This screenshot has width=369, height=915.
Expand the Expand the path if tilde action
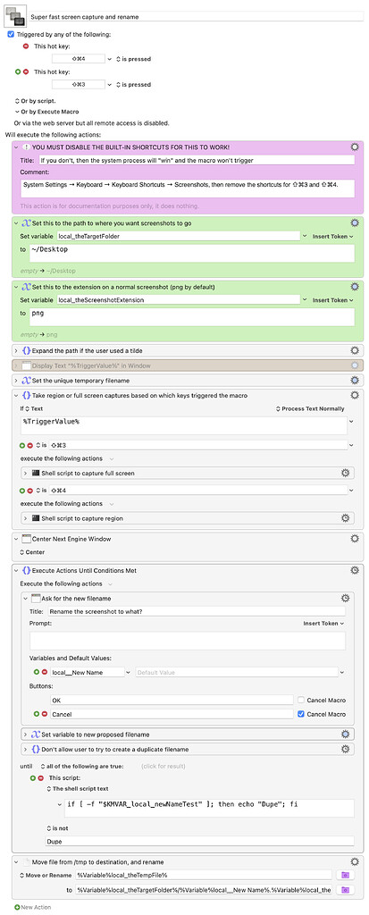pos(16,350)
